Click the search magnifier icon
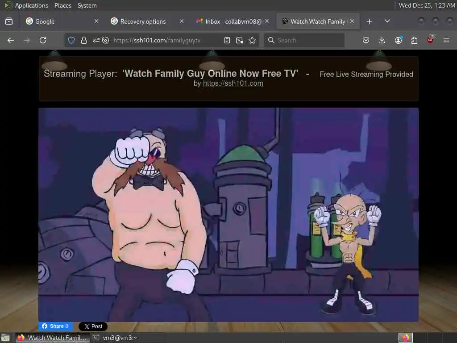This screenshot has height=343, width=457. (x=271, y=40)
